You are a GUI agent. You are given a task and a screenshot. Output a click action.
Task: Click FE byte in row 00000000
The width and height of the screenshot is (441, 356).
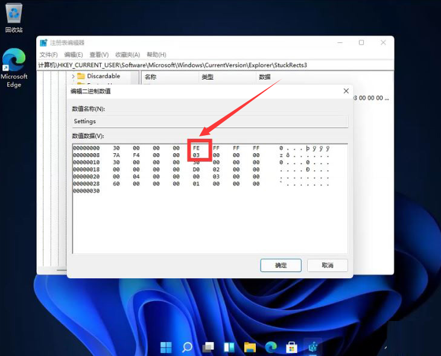click(196, 148)
